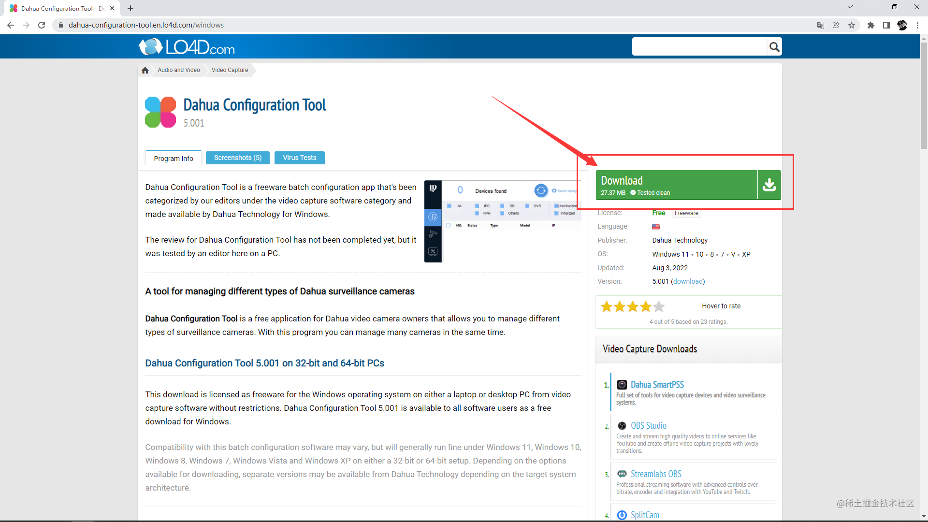Image resolution: width=928 pixels, height=522 pixels.
Task: Open the extensions puzzle icon
Action: point(871,25)
